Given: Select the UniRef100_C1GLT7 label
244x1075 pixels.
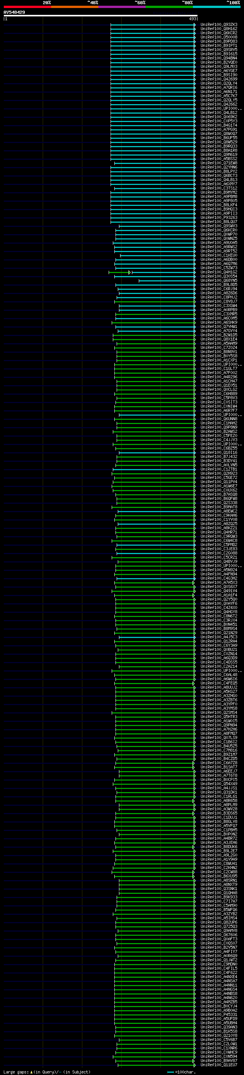Looking at the screenshot, I should pos(219,369).
